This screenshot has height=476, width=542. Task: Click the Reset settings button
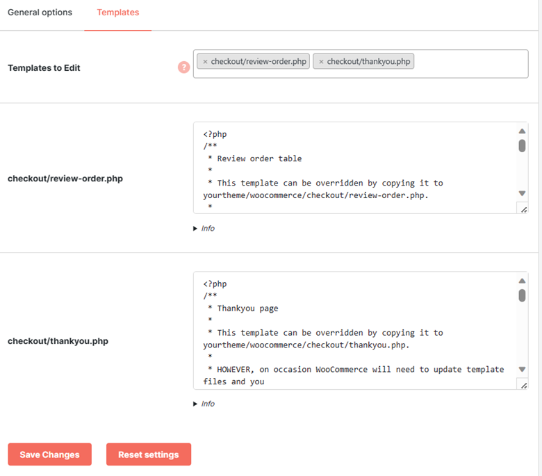[149, 454]
